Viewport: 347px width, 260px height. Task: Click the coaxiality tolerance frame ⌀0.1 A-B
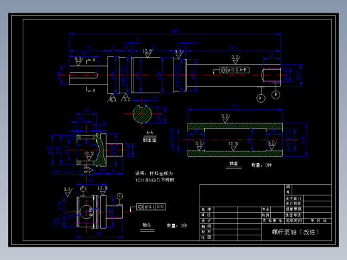[234, 70]
